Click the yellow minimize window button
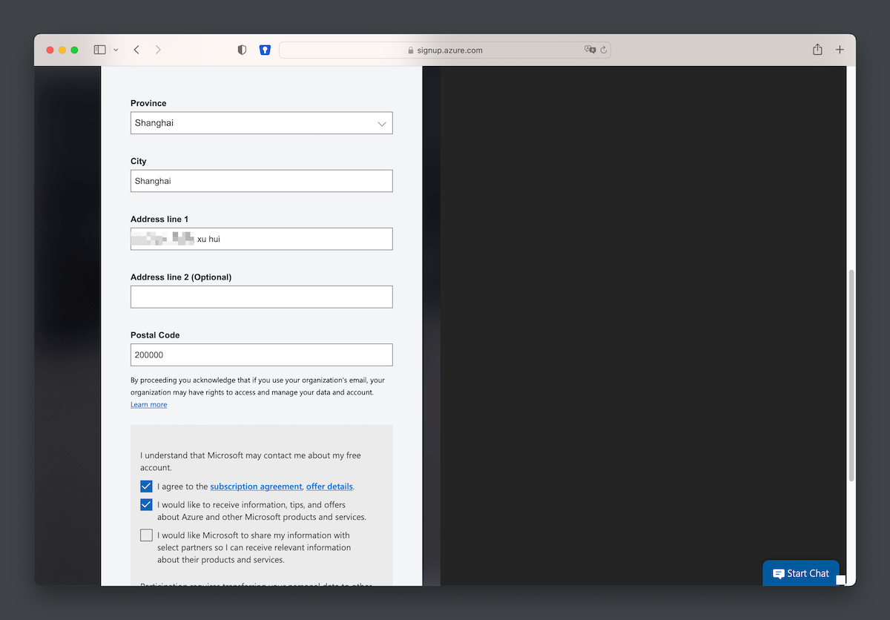This screenshot has width=890, height=620. (62, 50)
